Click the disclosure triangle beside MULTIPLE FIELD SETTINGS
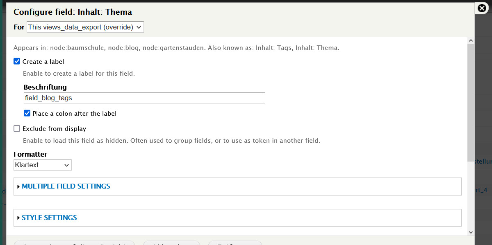 point(18,186)
